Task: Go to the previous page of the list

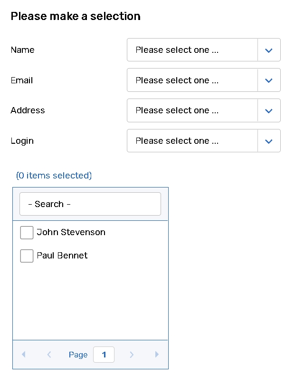Action: [x=49, y=355]
